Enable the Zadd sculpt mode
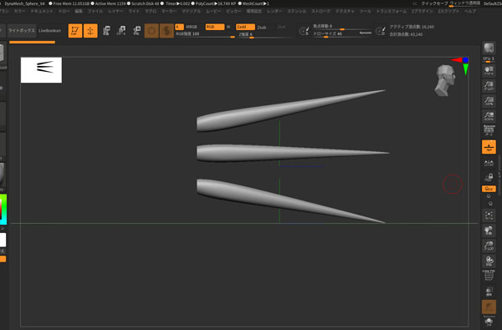Viewport: 502px width, 330px height. [245, 27]
